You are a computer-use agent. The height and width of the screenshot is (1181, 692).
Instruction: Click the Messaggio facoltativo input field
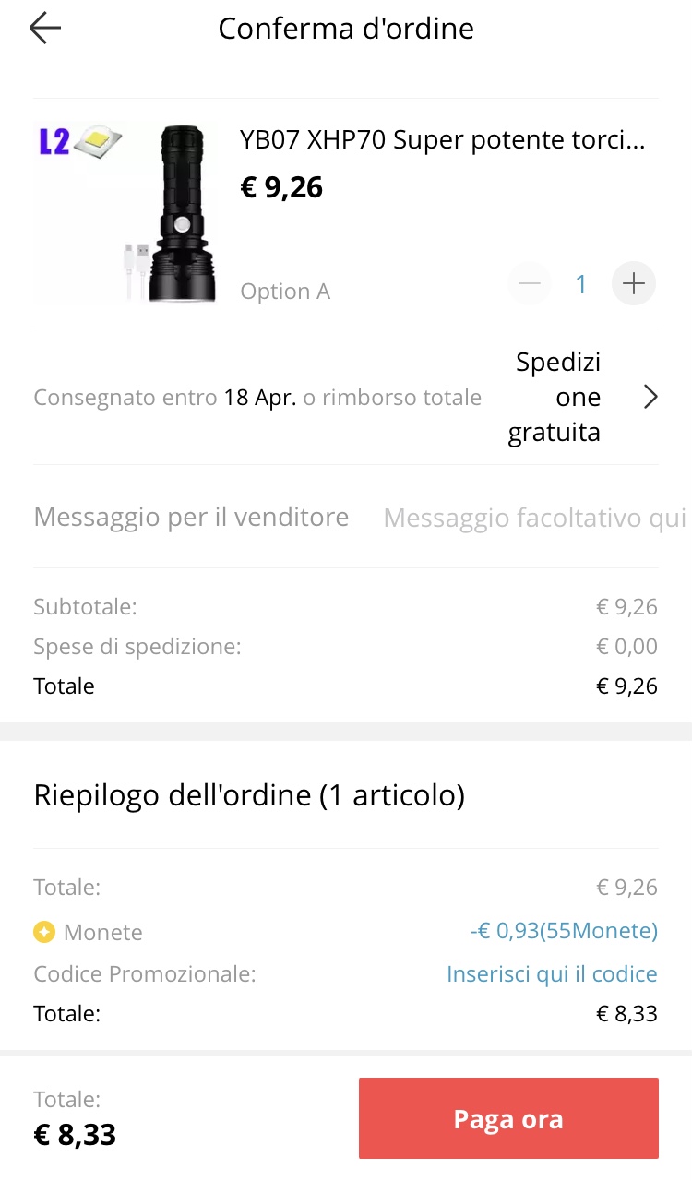tap(534, 518)
